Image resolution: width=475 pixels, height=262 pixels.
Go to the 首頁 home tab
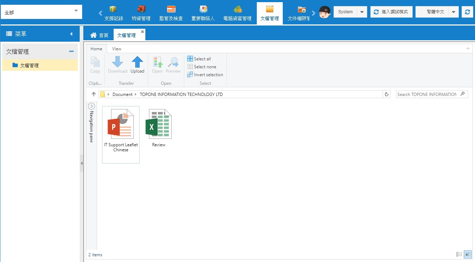coord(99,35)
